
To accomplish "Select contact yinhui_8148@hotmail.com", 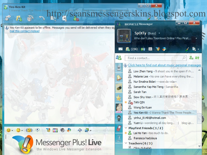I will click(160, 118).
